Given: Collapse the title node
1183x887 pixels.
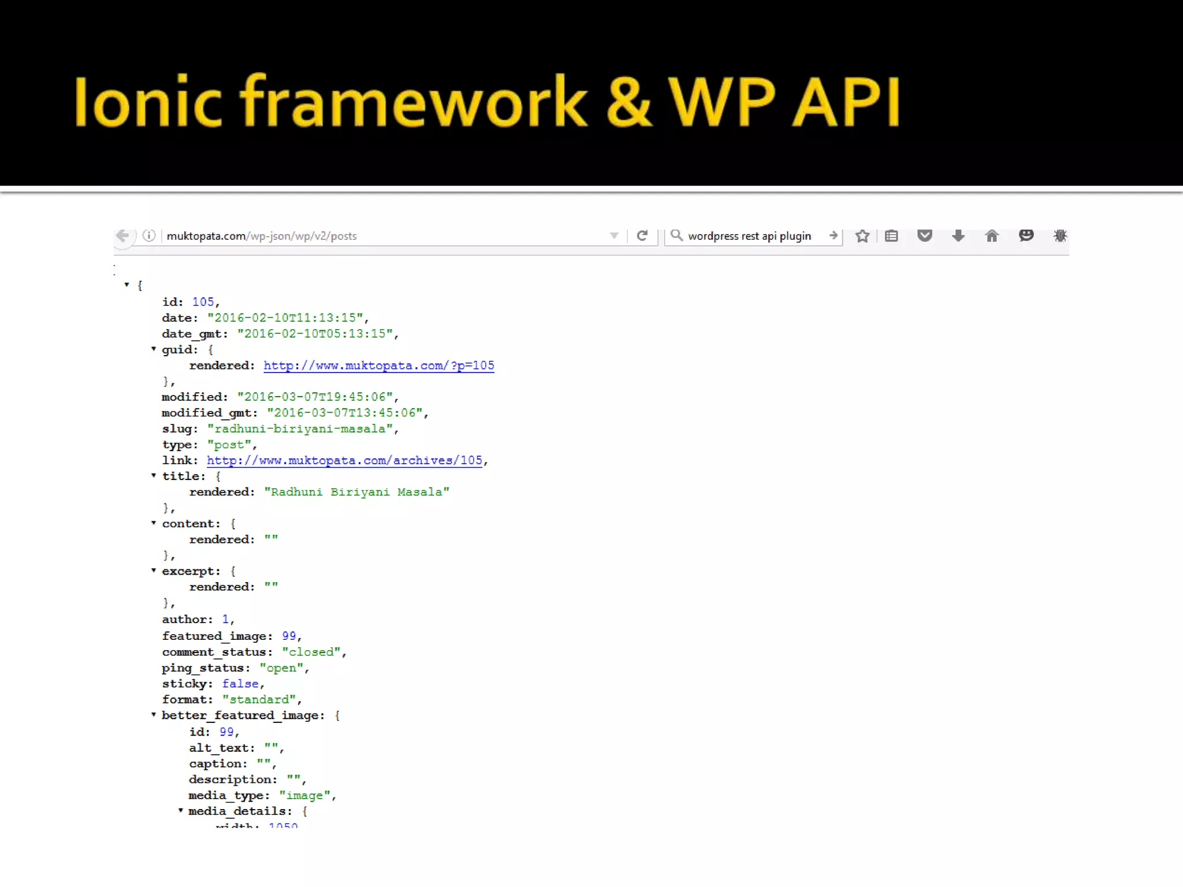Looking at the screenshot, I should point(154,475).
